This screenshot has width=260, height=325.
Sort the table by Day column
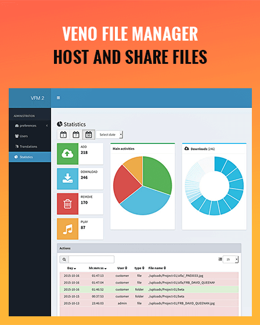pos(71,268)
